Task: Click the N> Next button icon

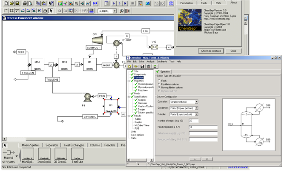Action: (95, 3)
